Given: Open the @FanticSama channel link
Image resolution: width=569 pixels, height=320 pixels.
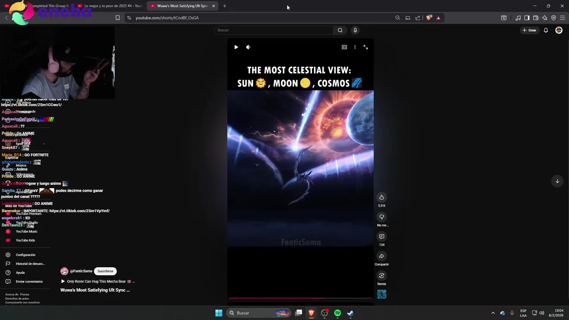Looking at the screenshot, I should pos(81,271).
